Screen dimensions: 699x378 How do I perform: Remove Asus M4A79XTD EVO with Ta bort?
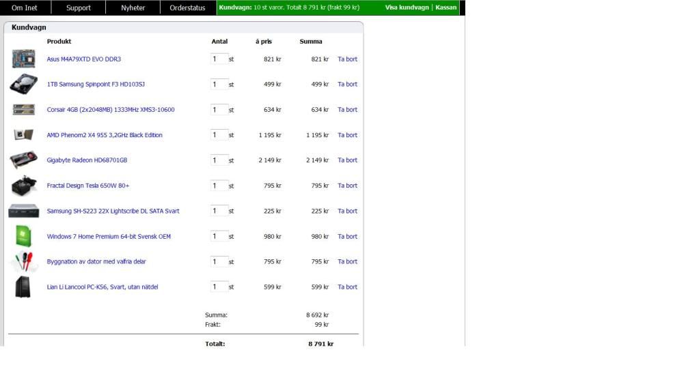coord(347,59)
